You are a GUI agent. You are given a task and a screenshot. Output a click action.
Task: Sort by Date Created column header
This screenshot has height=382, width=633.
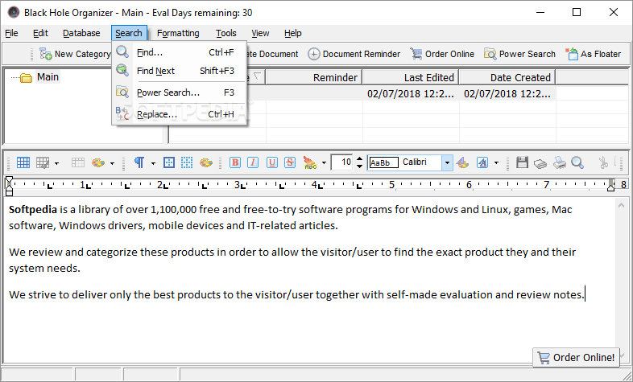(507, 77)
